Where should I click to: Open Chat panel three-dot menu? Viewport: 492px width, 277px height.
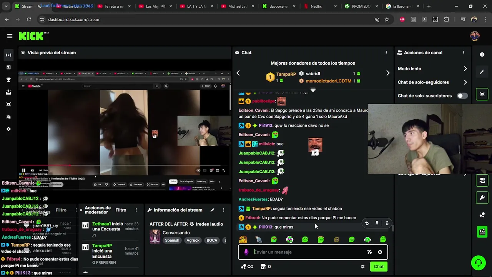[386, 53]
